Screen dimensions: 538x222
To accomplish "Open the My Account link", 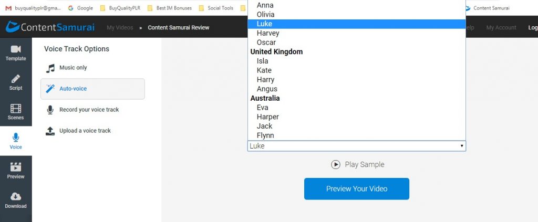I will (x=501, y=28).
